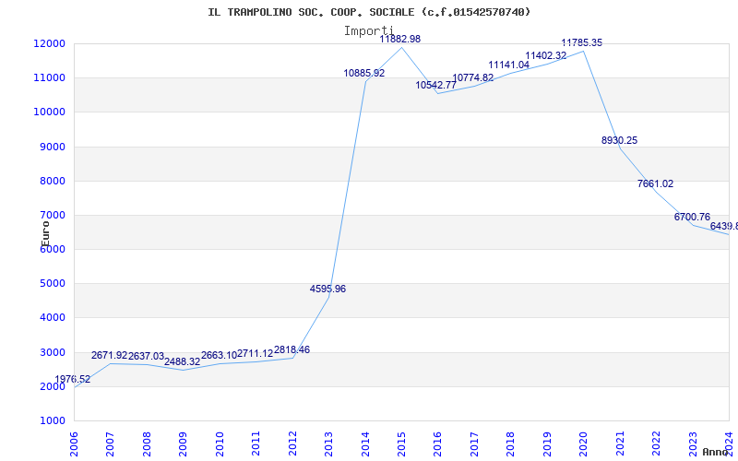Click the 2012 x-axis year label
This screenshot has width=738, height=461.
[x=292, y=443]
